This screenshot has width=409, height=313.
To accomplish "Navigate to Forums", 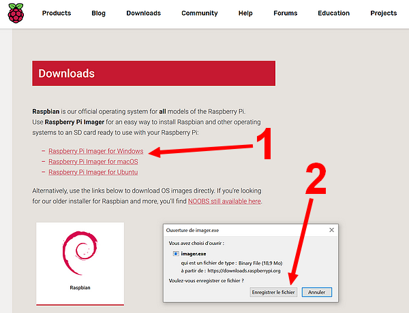I will click(x=286, y=13).
